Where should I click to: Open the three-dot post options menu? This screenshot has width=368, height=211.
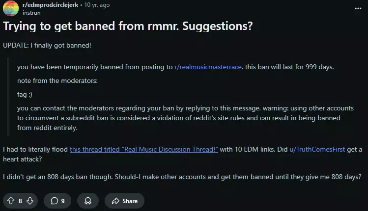(357, 8)
